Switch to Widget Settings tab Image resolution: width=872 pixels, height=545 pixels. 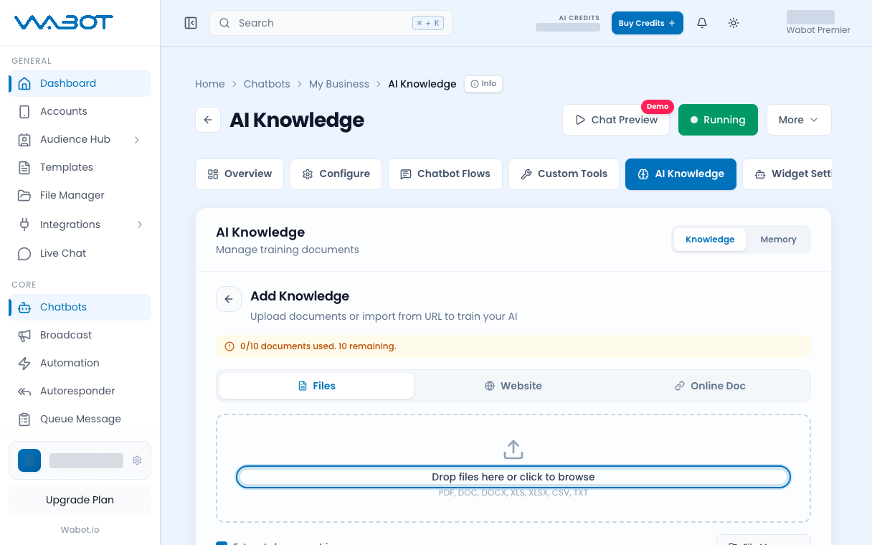[787, 174]
